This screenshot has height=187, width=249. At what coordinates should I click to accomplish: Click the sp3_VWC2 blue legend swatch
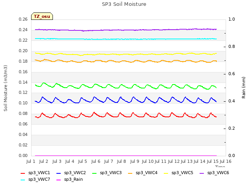[59, 173]
